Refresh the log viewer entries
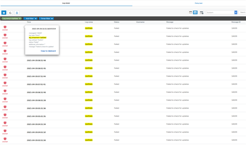 (x=10, y=13)
